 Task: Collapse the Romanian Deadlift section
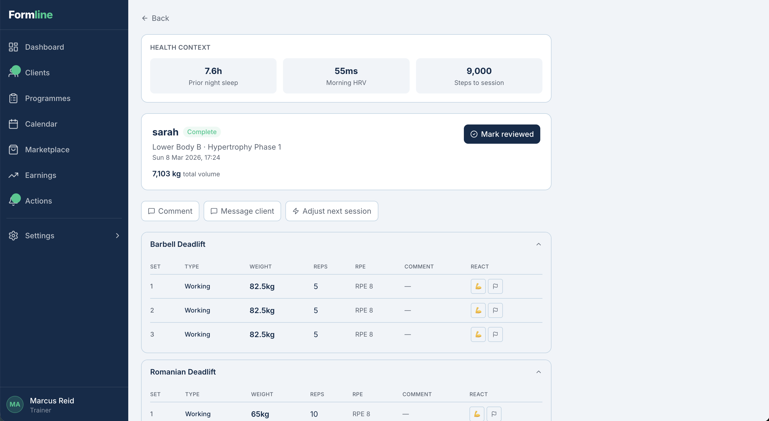538,372
